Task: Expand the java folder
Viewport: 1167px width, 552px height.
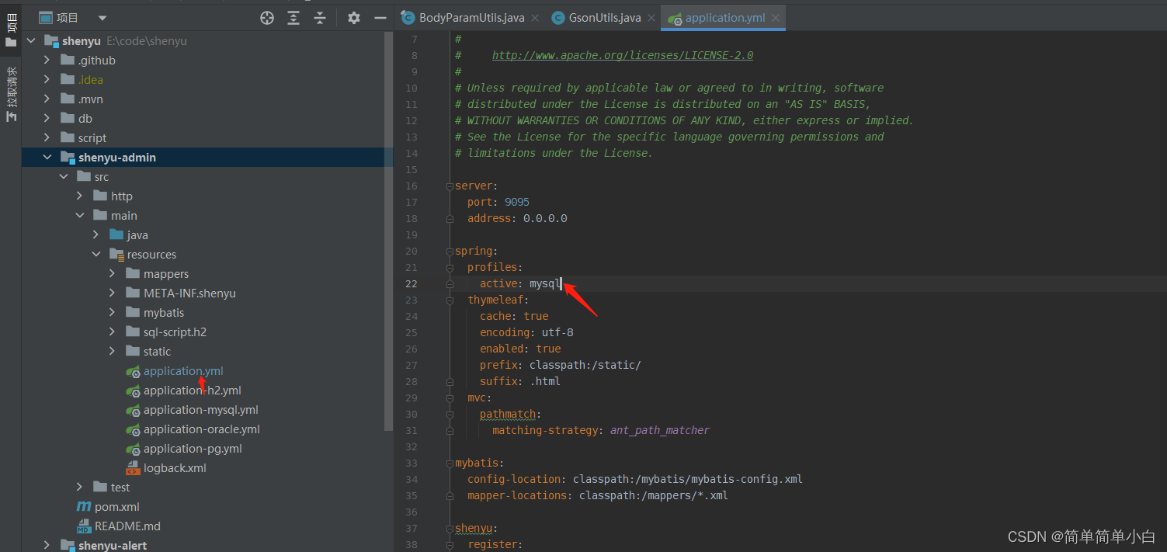Action: pos(96,235)
